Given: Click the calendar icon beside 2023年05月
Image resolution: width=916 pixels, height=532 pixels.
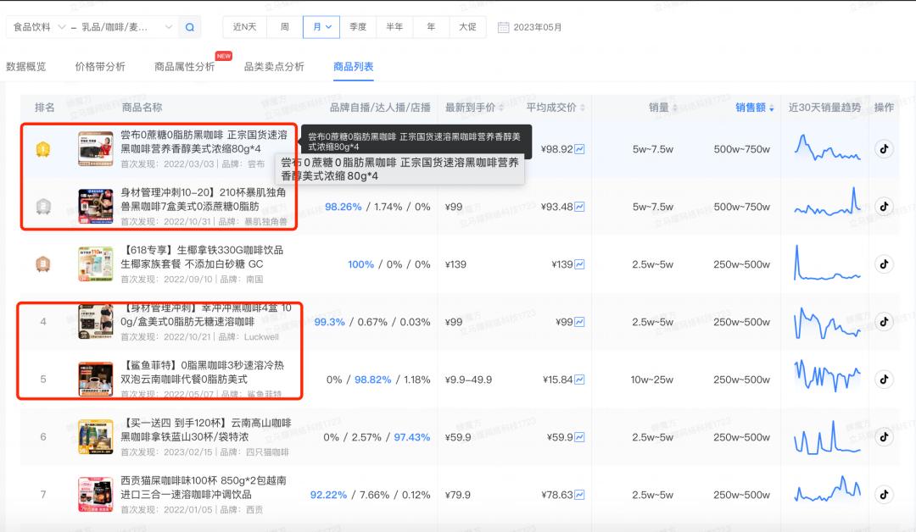Looking at the screenshot, I should point(503,26).
